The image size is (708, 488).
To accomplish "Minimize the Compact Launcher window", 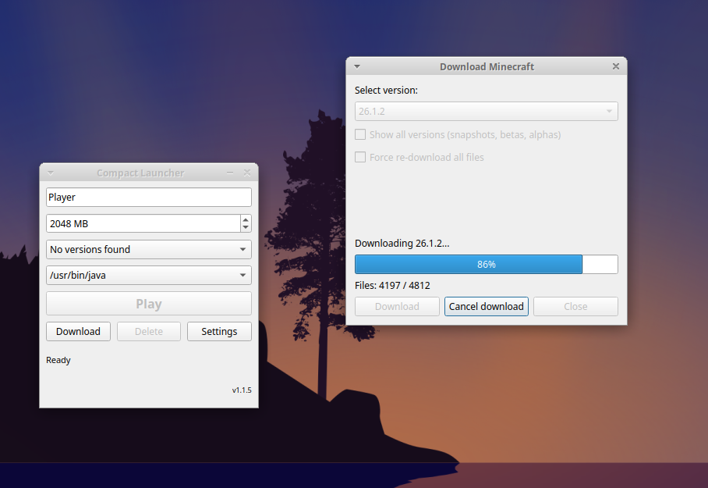I will click(x=230, y=173).
